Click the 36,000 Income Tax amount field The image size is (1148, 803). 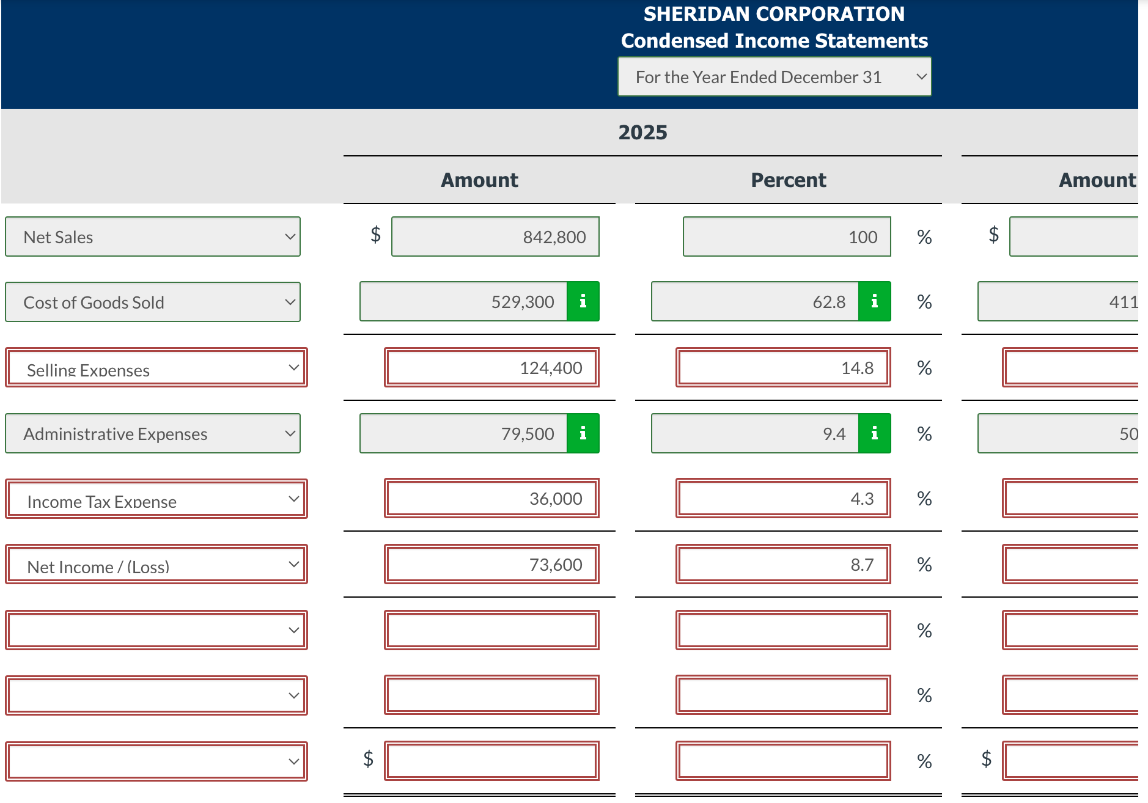pyautogui.click(x=491, y=499)
